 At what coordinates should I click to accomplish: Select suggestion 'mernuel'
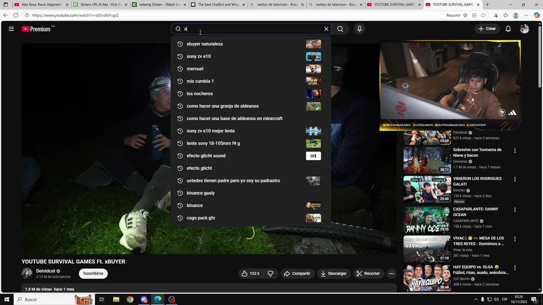pyautogui.click(x=251, y=69)
